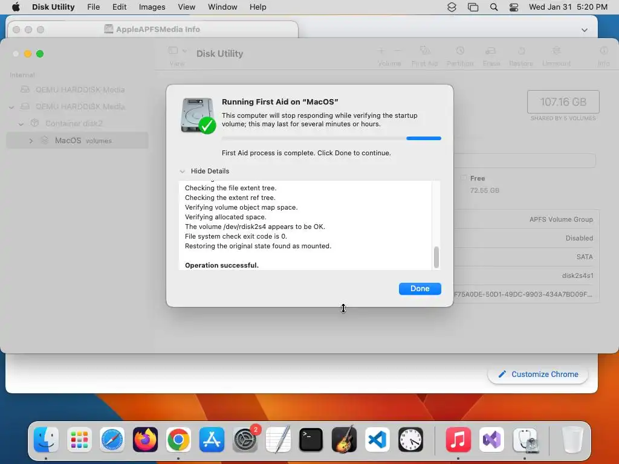Click the Partition toolbar icon

click(x=460, y=51)
